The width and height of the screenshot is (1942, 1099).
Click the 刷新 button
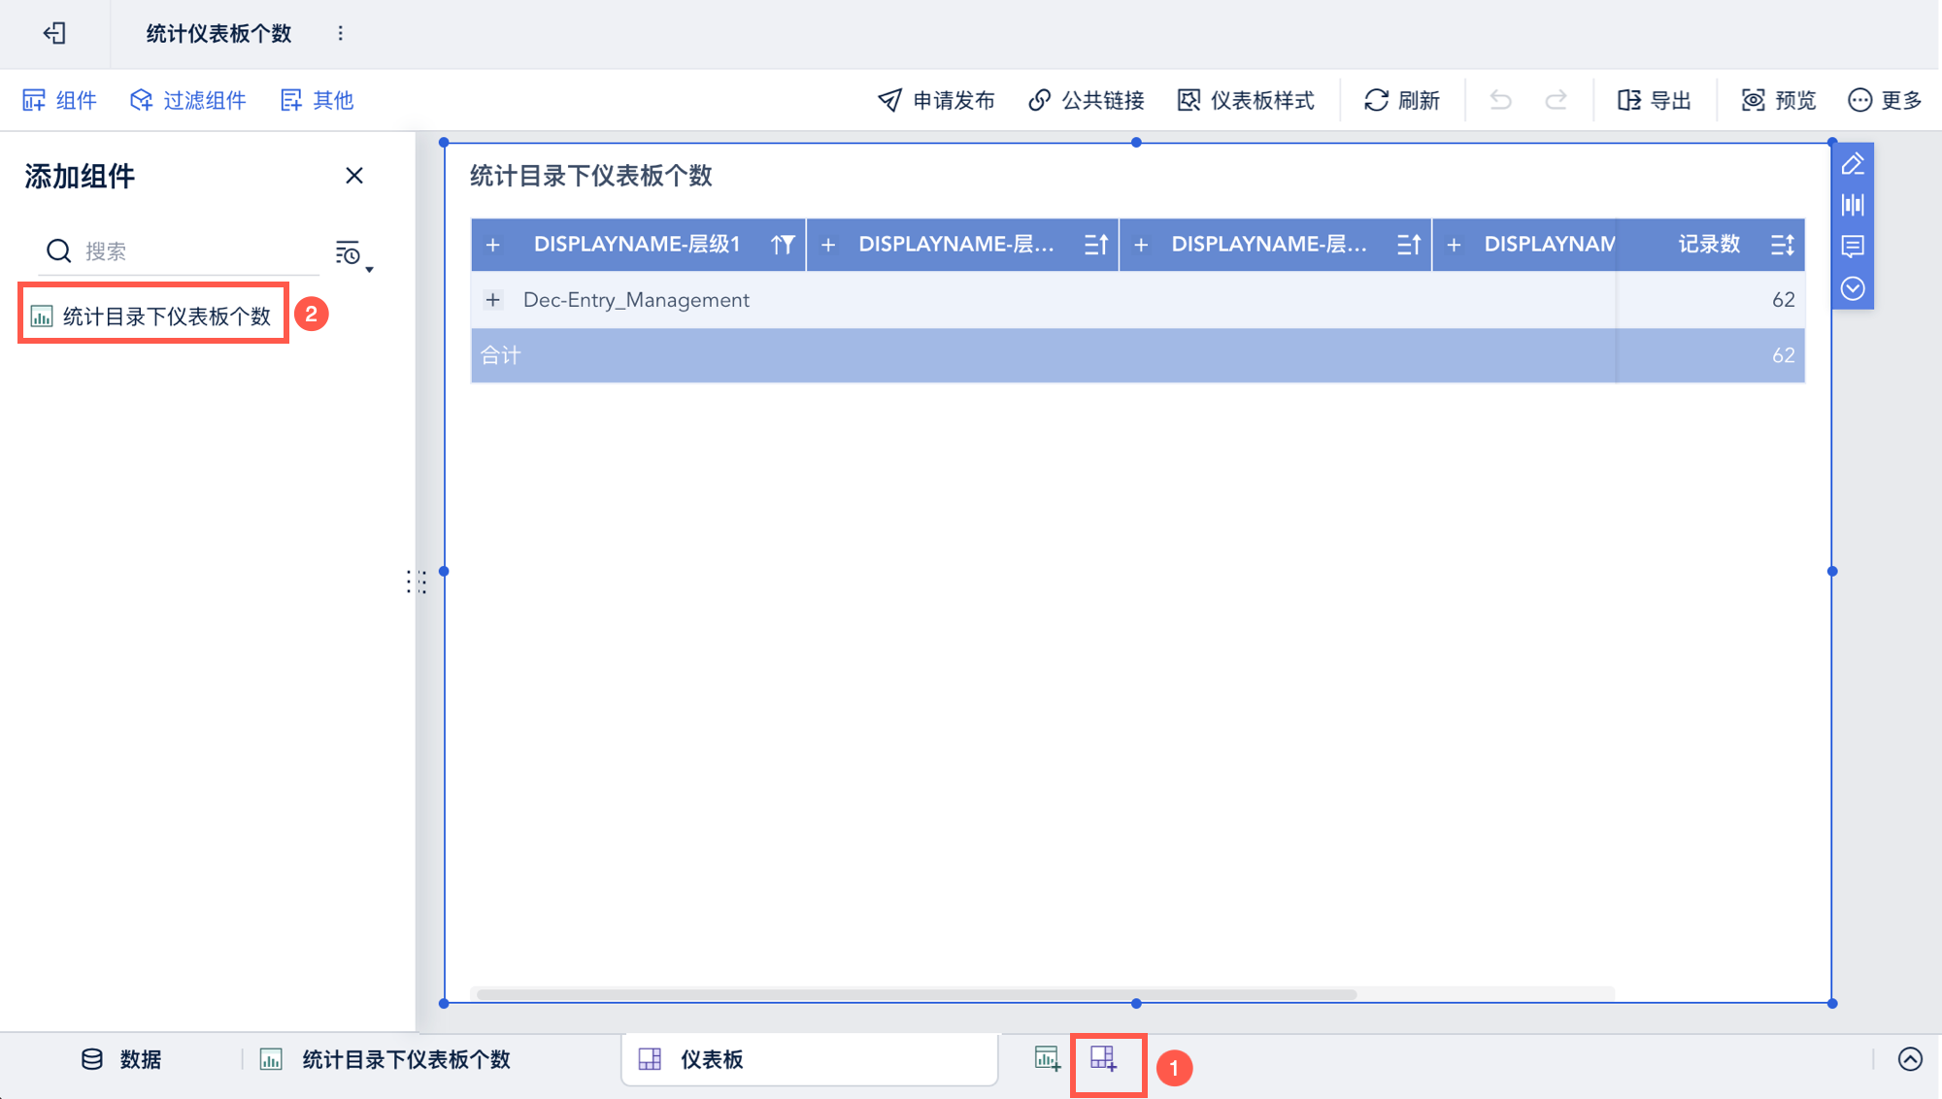point(1401,100)
